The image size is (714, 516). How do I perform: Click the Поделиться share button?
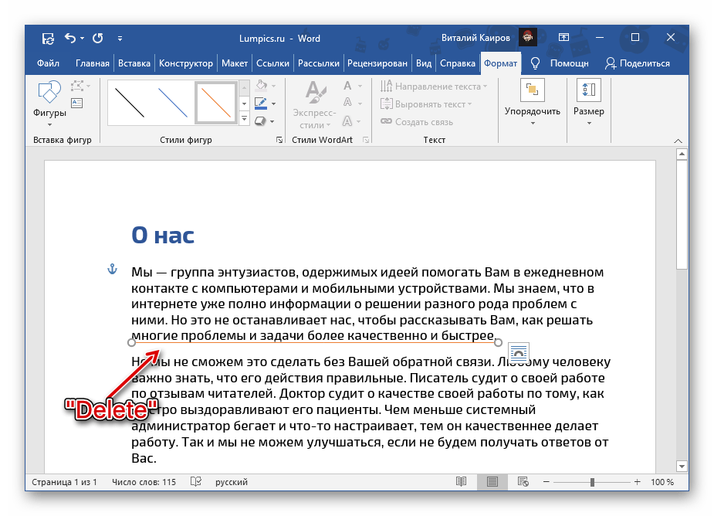click(x=638, y=63)
